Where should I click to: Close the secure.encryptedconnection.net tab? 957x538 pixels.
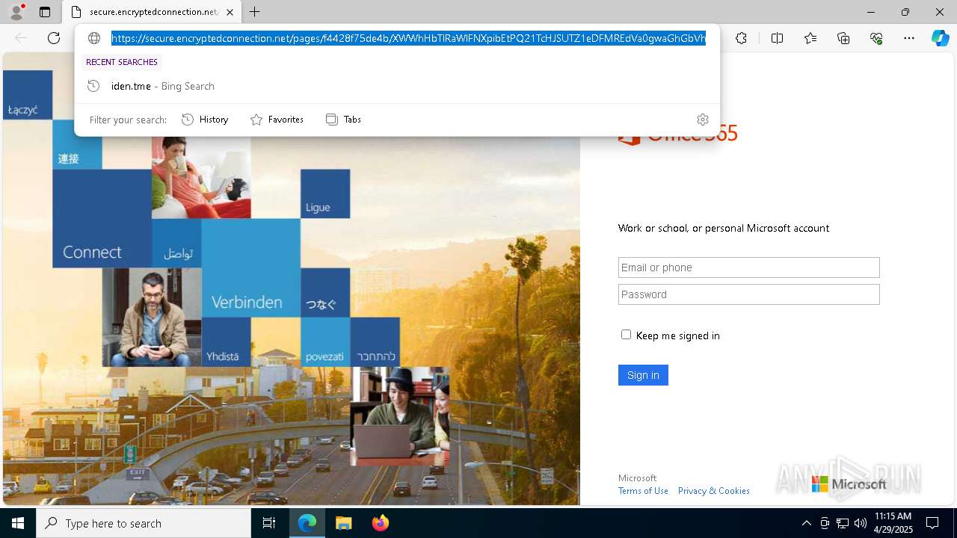230,12
